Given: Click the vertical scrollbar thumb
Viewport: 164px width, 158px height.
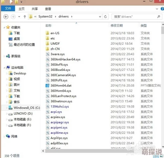Looking at the screenshot, I should (x=163, y=30).
